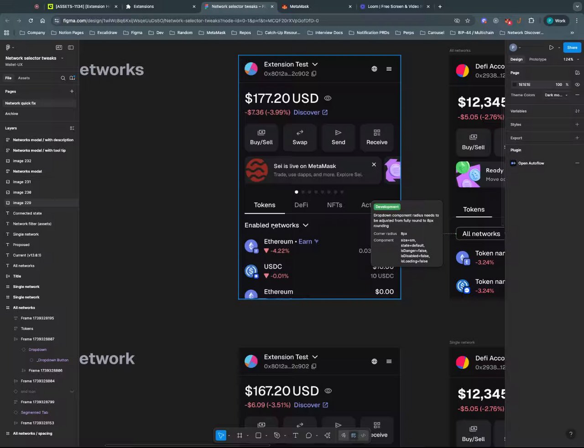Copy the address 0x8012a...2c902

pos(314,74)
